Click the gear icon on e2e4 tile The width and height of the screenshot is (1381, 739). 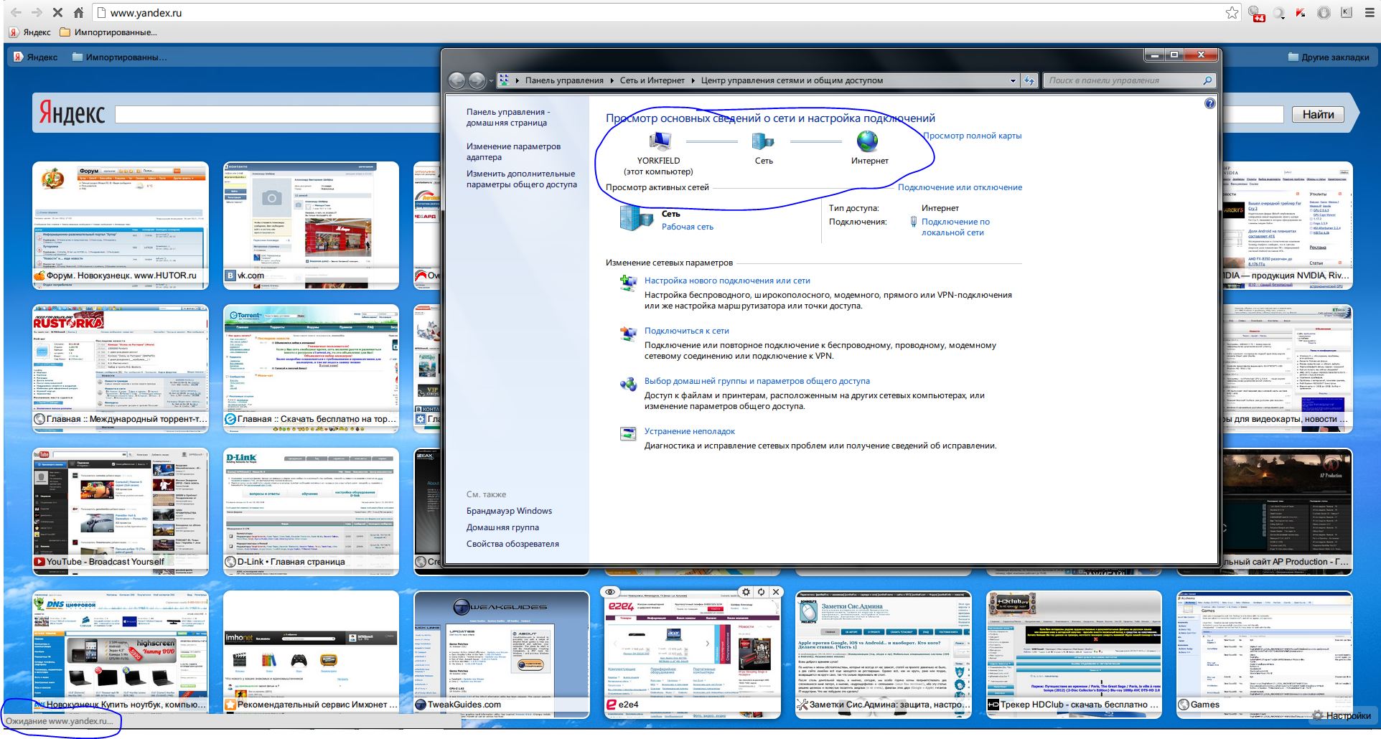click(746, 592)
